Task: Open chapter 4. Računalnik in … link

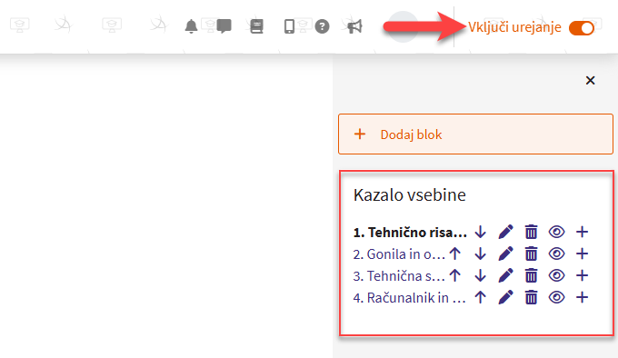Action: click(409, 298)
